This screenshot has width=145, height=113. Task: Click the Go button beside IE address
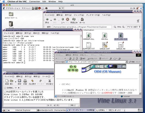(132, 62)
